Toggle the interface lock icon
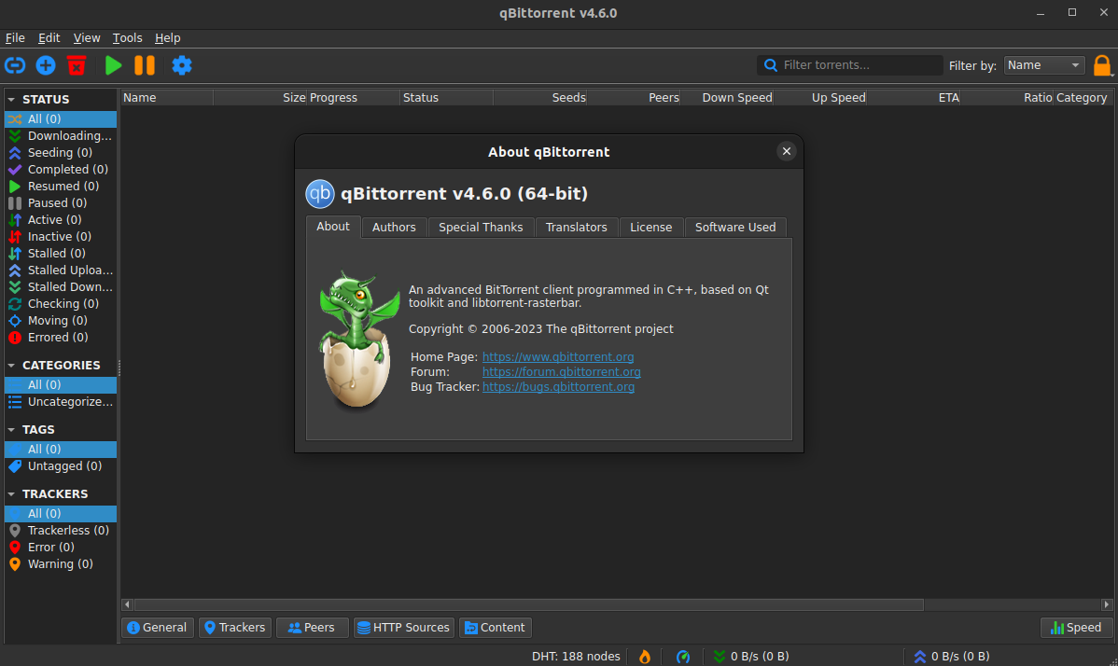 coord(1102,65)
